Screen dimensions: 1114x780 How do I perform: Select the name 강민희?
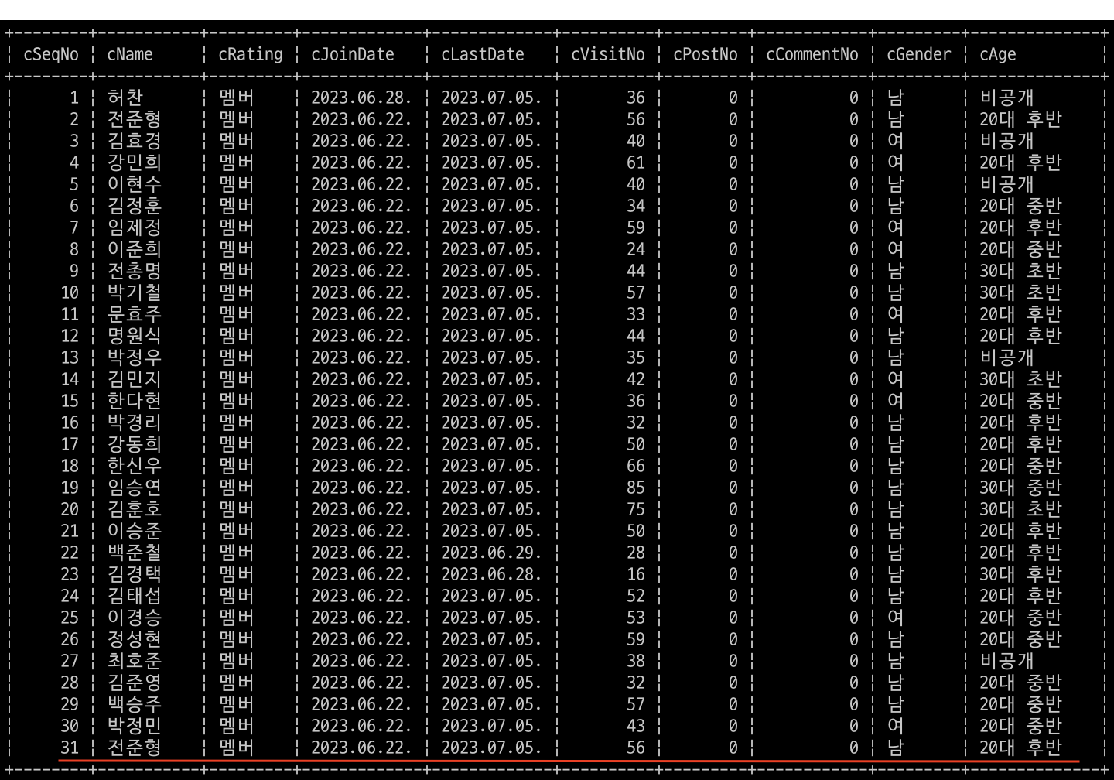[x=135, y=162]
